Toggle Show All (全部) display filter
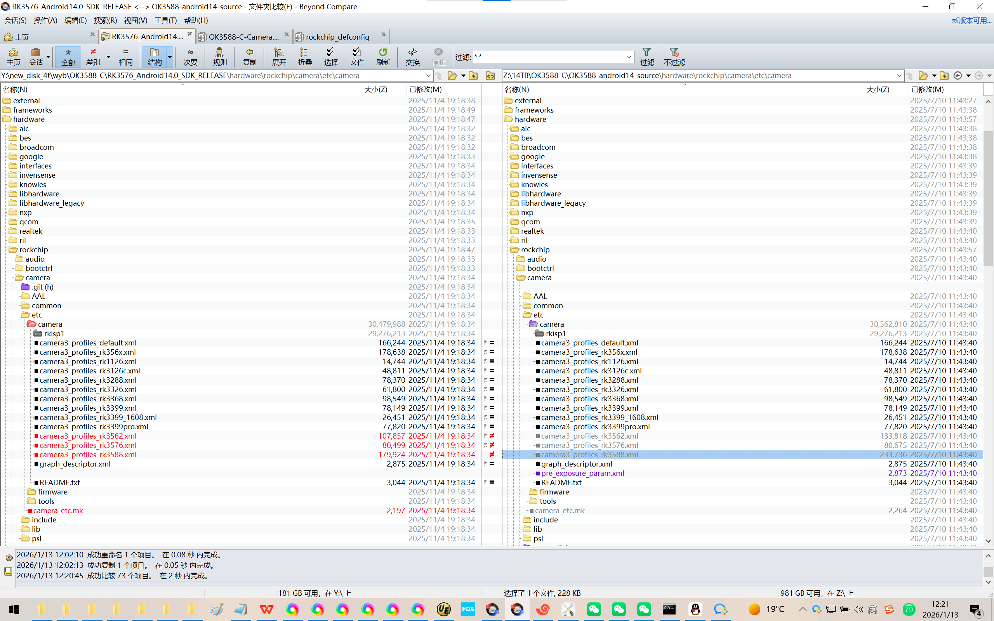The width and height of the screenshot is (994, 621). pos(68,56)
